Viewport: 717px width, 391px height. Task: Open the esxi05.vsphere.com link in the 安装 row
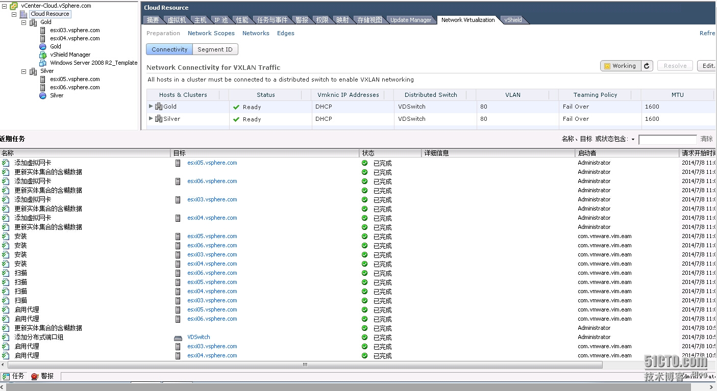click(212, 236)
